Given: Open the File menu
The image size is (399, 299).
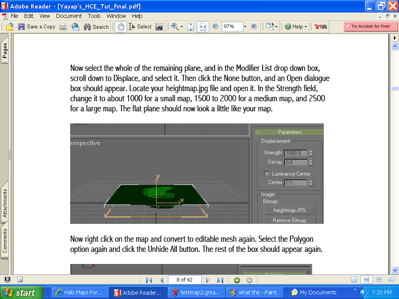Looking at the screenshot, I should [14, 16].
